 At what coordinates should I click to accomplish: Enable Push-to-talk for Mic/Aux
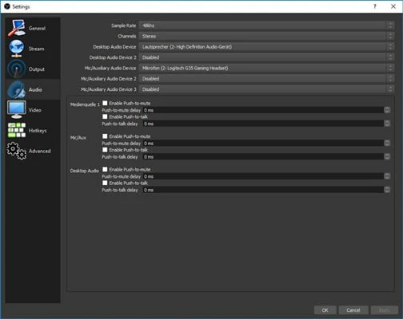coord(105,150)
